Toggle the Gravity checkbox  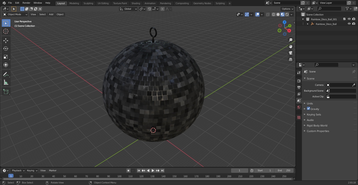point(308,109)
